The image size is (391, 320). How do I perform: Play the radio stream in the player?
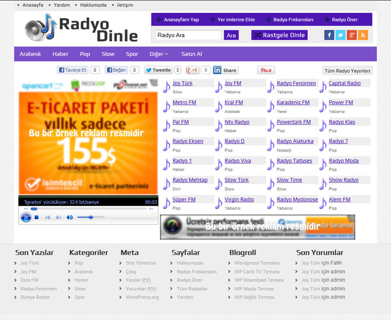26,217
